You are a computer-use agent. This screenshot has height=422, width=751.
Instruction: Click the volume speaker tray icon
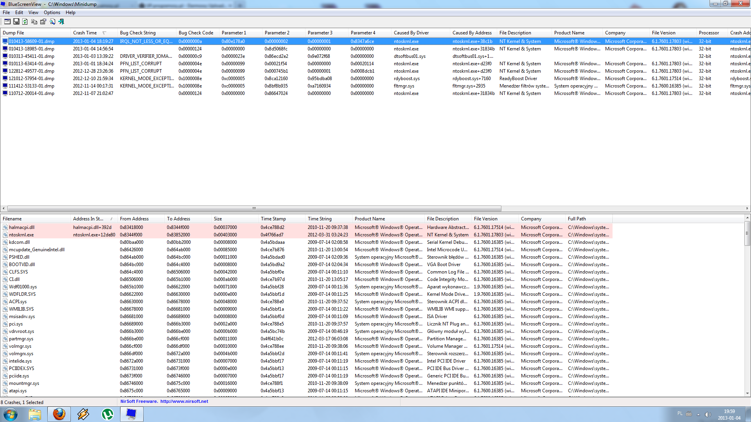point(708,414)
